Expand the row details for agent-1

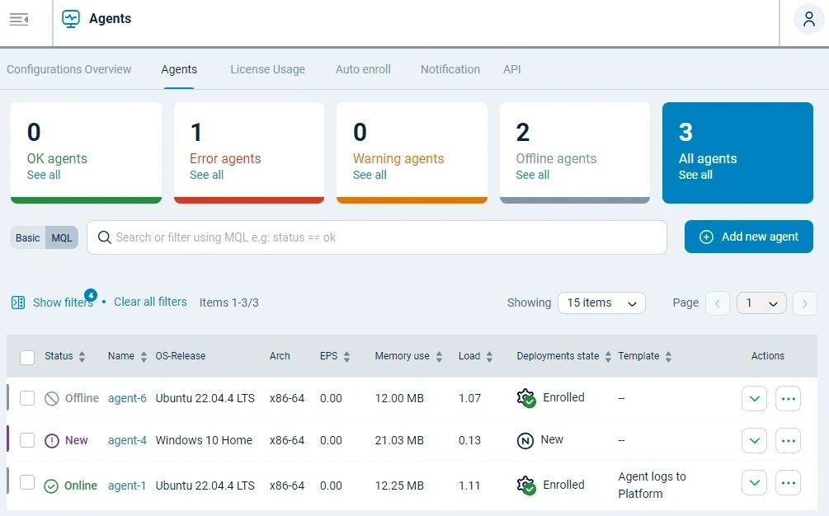pos(754,482)
